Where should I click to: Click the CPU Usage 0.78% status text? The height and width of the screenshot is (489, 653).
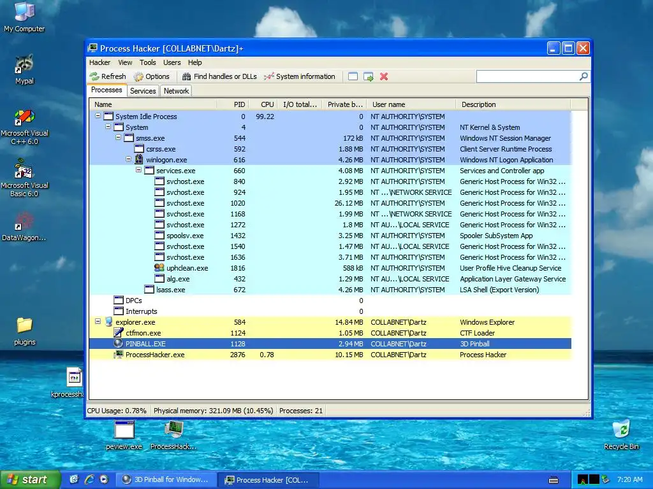[117, 411]
